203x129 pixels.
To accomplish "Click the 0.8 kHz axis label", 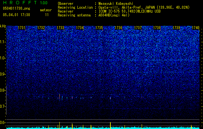I will pyautogui.click(x=3, y=90).
